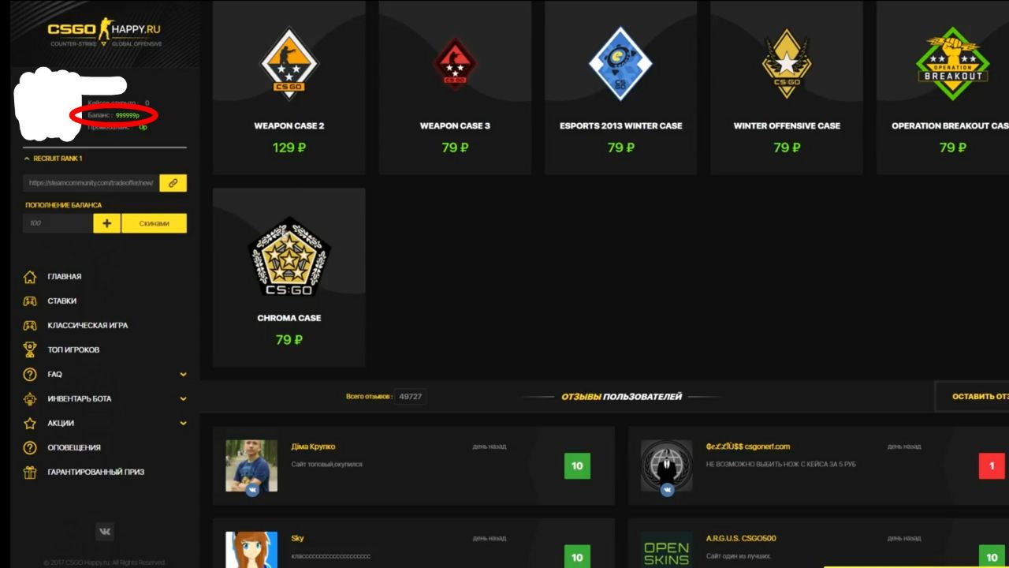Click the yellow link icon beside the trade URL
Viewport: 1009px width, 568px height.
point(173,183)
